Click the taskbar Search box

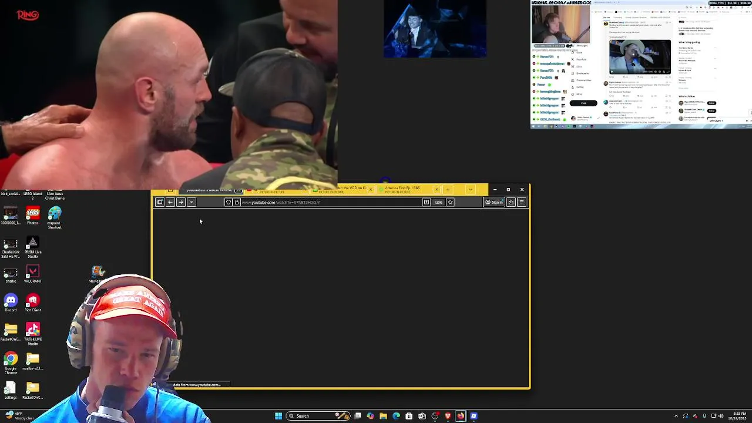318,416
